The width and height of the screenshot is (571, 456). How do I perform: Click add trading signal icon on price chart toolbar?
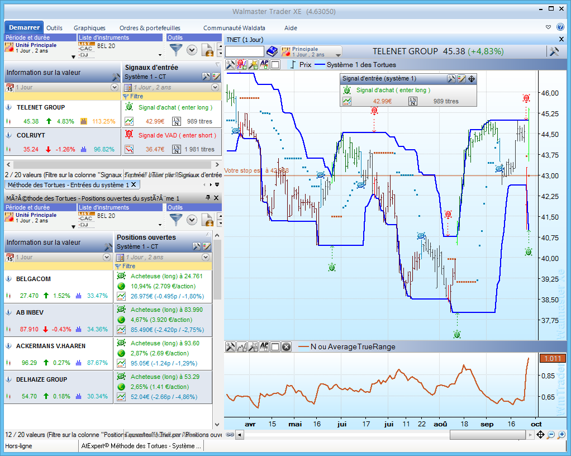tap(241, 65)
